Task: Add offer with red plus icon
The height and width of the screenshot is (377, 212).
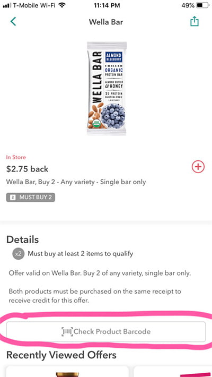Action: (x=198, y=167)
